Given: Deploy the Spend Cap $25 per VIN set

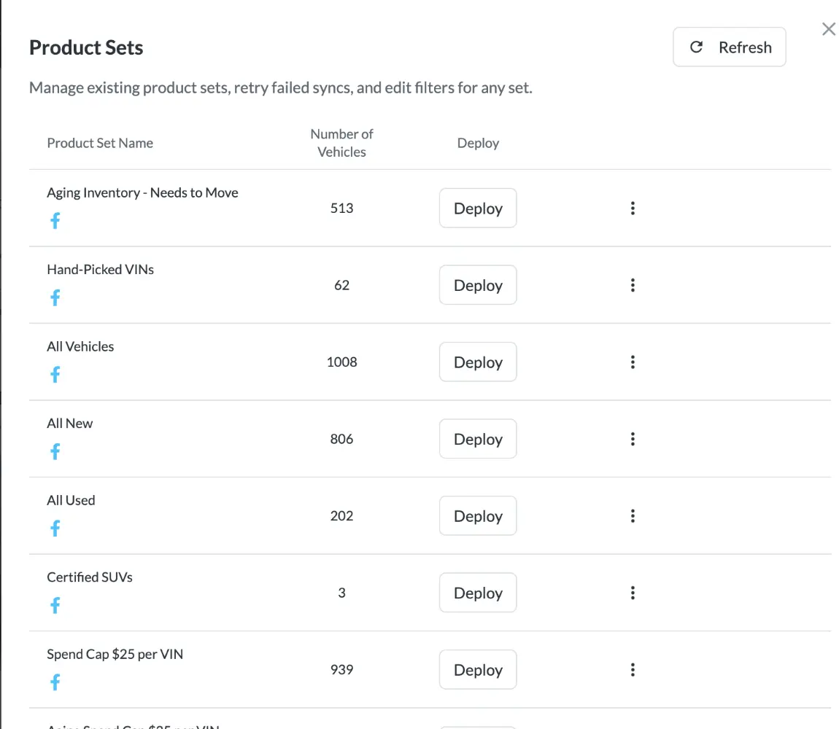Looking at the screenshot, I should [478, 670].
